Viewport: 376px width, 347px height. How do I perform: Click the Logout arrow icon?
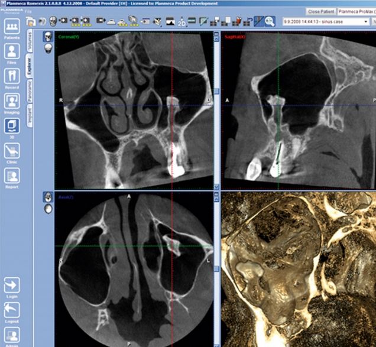(11, 309)
